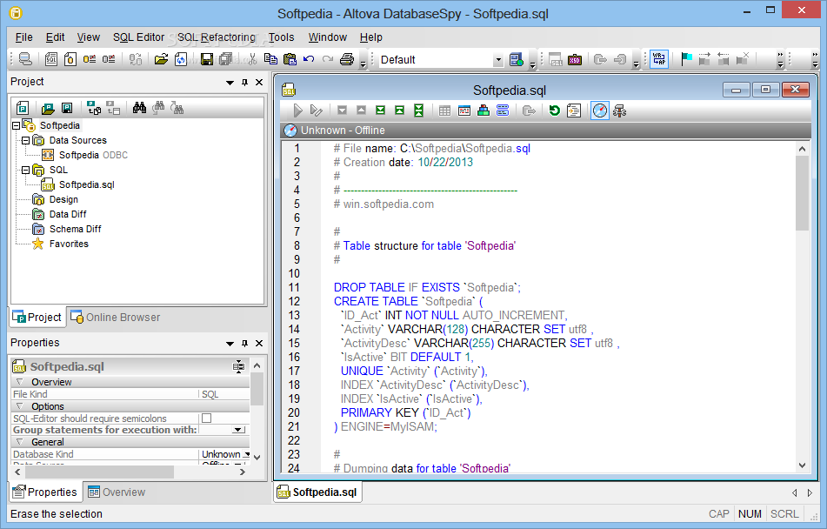Click the Undo arrow icon
Screen dimensions: 827x529
point(309,59)
